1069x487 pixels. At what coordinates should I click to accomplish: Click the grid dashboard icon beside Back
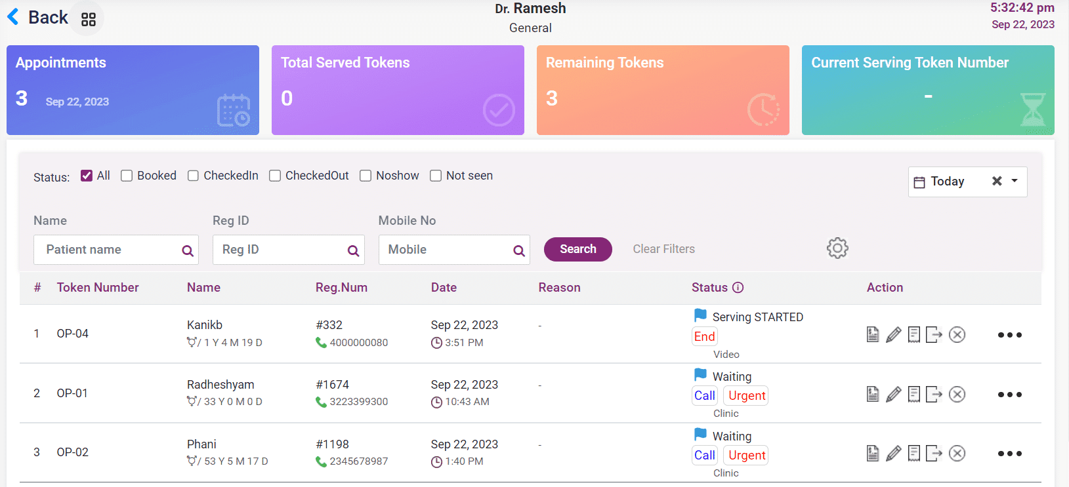[x=89, y=19]
